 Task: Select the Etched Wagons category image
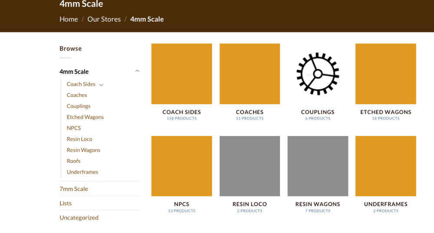(x=385, y=74)
